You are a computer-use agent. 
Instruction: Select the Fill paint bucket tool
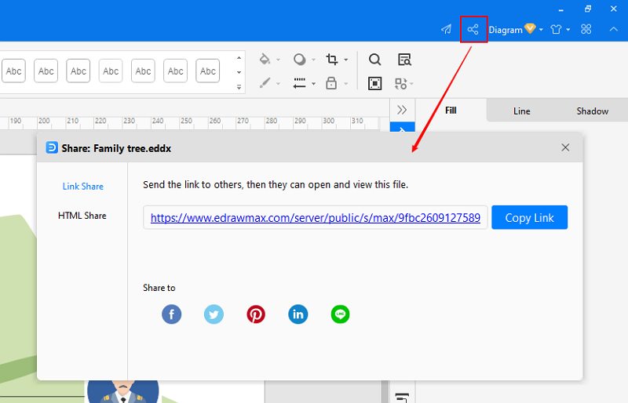pos(265,60)
